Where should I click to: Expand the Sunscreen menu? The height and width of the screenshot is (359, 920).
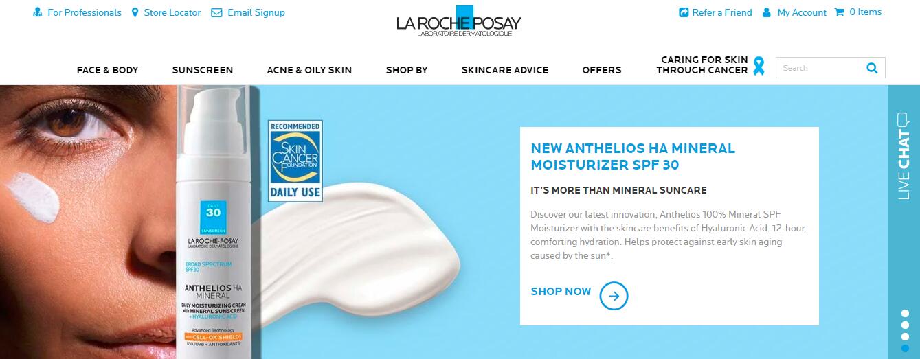(203, 70)
